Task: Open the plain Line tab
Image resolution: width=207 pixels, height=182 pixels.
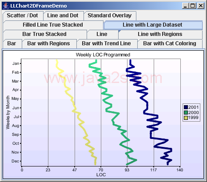Action: coord(102,34)
